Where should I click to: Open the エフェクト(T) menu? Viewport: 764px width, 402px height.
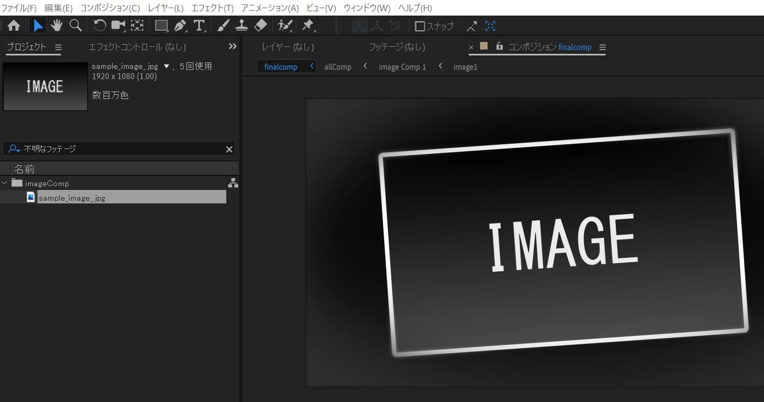[212, 8]
